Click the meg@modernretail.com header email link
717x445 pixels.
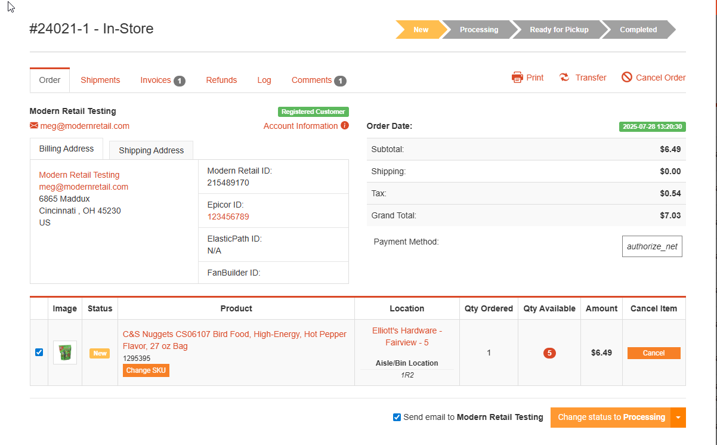tap(85, 126)
